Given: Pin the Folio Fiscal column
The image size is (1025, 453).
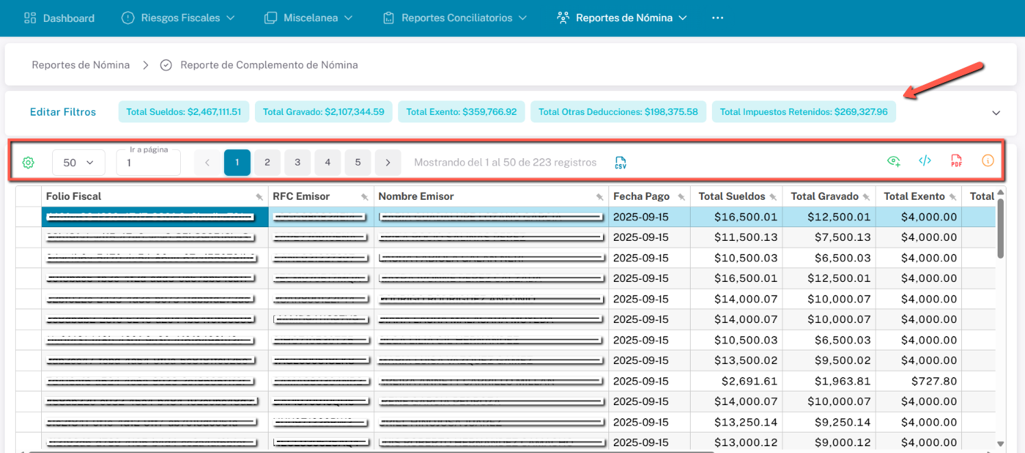Looking at the screenshot, I should (259, 197).
